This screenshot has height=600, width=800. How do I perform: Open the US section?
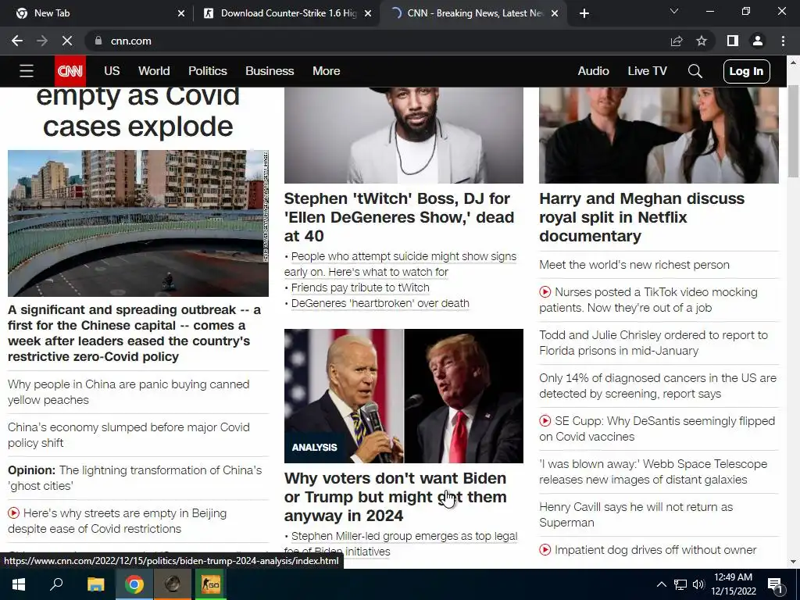(112, 71)
